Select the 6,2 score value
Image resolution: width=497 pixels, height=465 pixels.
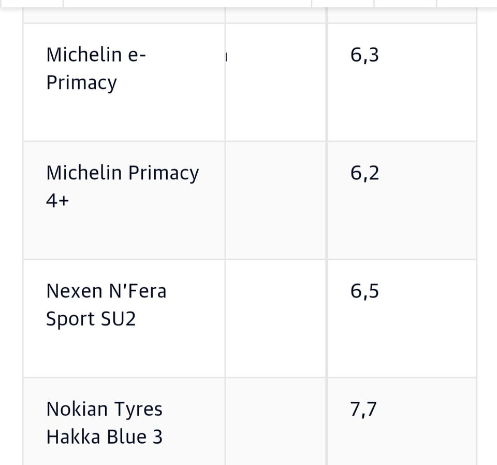click(x=364, y=173)
